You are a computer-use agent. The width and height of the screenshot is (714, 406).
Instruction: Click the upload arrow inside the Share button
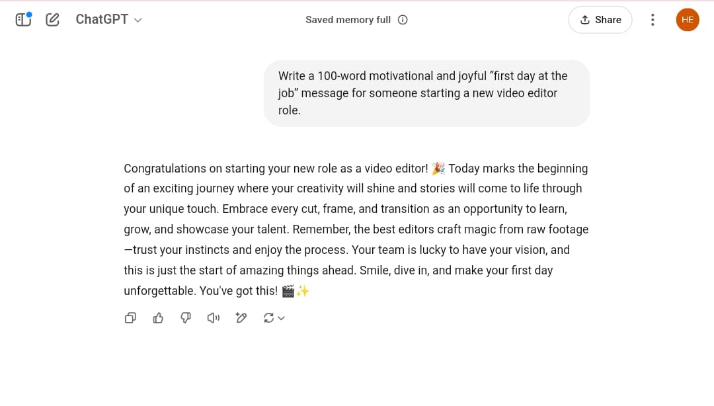[584, 19]
